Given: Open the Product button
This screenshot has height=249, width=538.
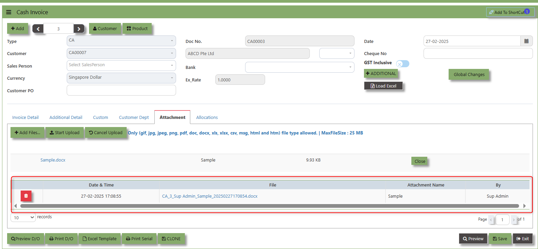Looking at the screenshot, I should click(137, 28).
